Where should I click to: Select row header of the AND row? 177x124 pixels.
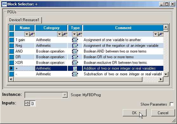tap(11, 51)
